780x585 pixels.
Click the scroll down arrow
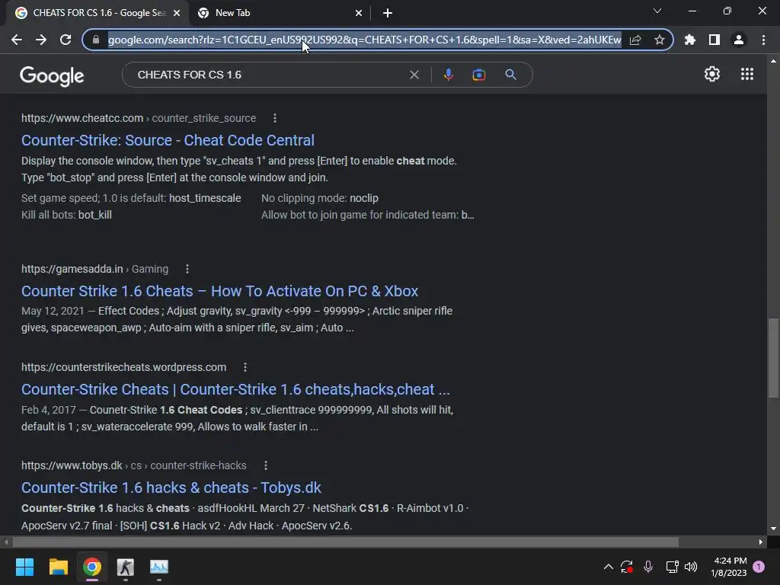pos(773,529)
